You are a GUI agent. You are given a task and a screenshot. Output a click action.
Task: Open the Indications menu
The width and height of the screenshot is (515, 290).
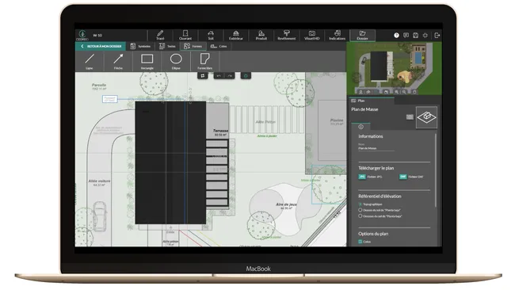pyautogui.click(x=337, y=35)
